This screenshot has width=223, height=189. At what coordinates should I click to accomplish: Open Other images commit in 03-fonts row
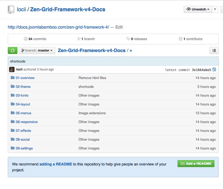point(89,95)
